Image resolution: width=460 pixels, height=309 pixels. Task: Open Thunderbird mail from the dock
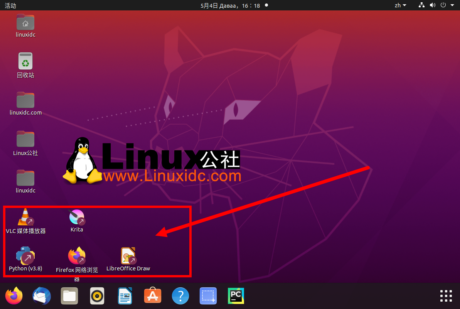tap(41, 296)
